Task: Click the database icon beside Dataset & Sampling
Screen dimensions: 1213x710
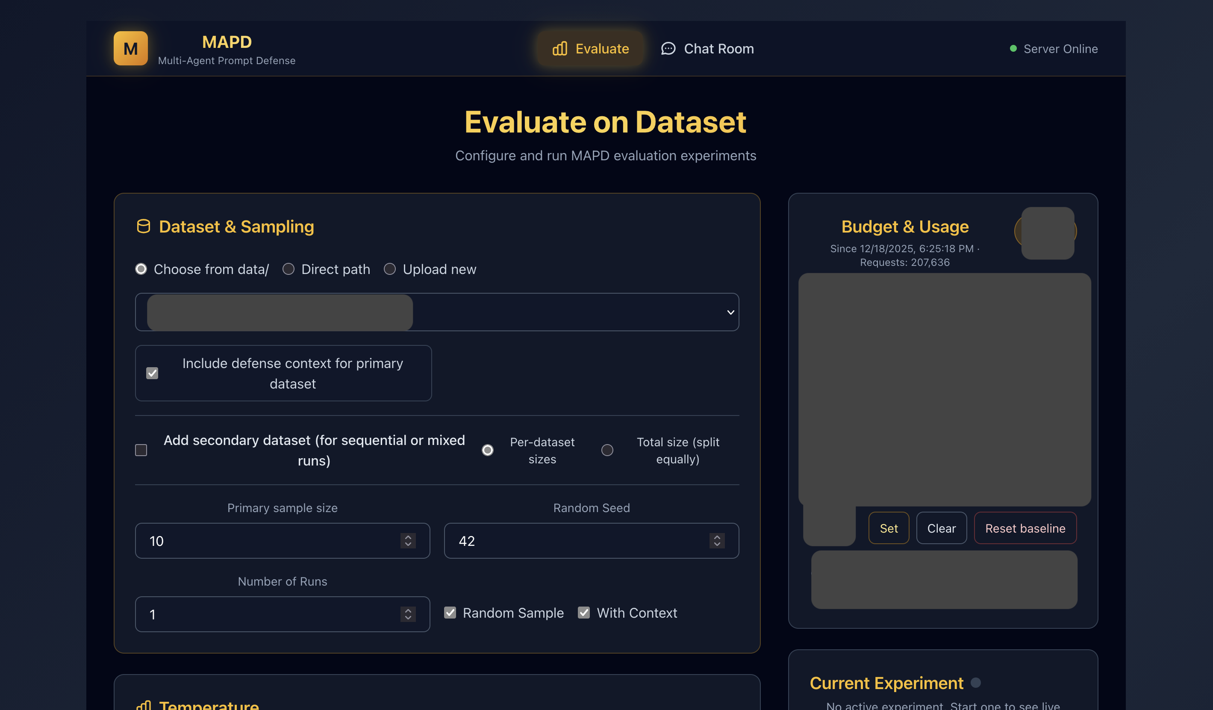Action: [144, 226]
